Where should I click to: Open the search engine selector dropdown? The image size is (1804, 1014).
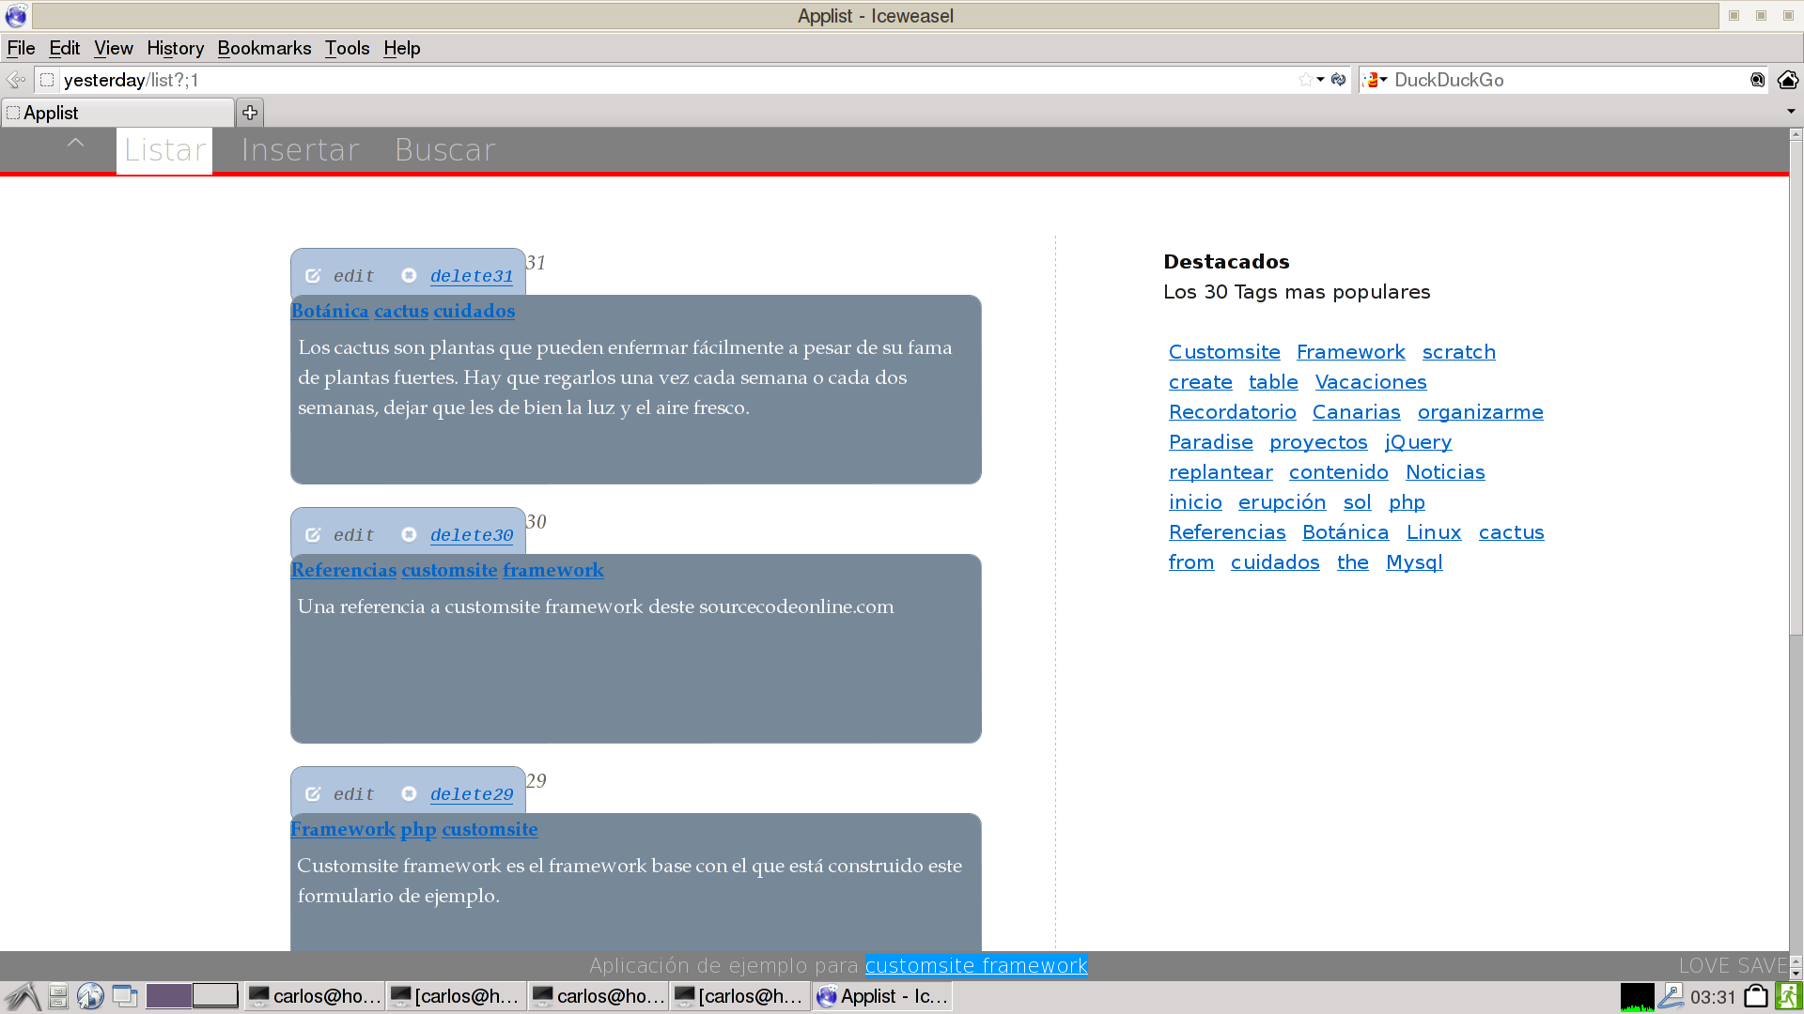[1376, 80]
